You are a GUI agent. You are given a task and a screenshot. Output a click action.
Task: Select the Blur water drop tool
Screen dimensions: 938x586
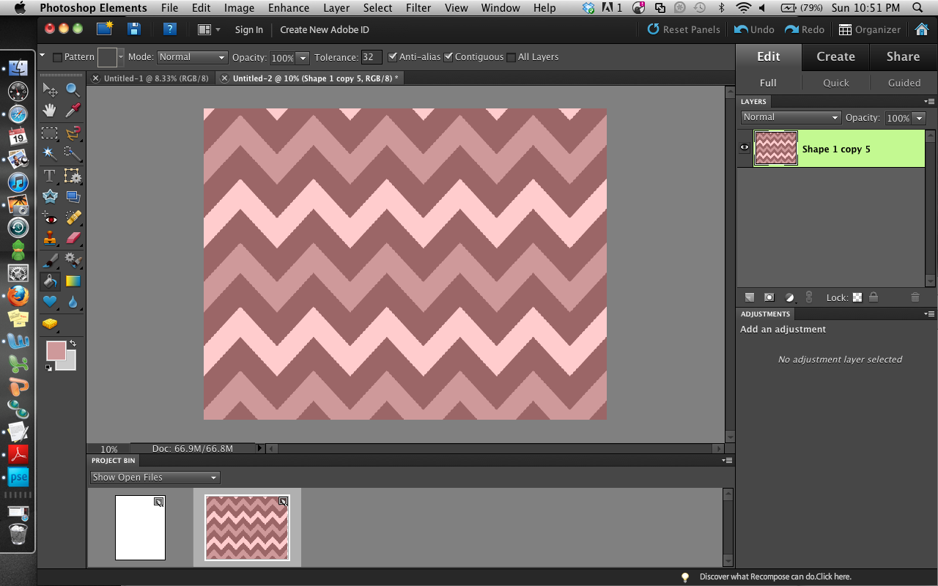[x=73, y=301]
